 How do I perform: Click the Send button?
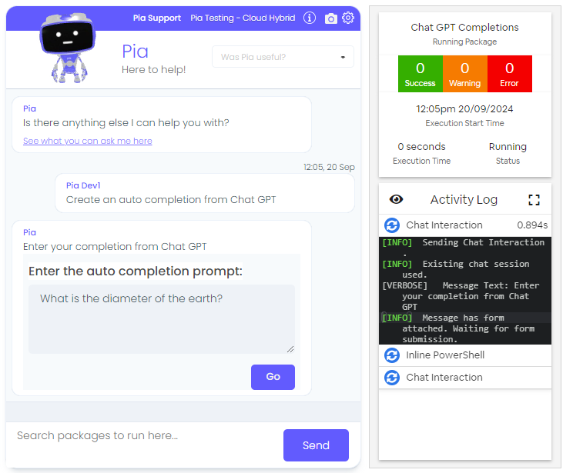tap(316, 445)
